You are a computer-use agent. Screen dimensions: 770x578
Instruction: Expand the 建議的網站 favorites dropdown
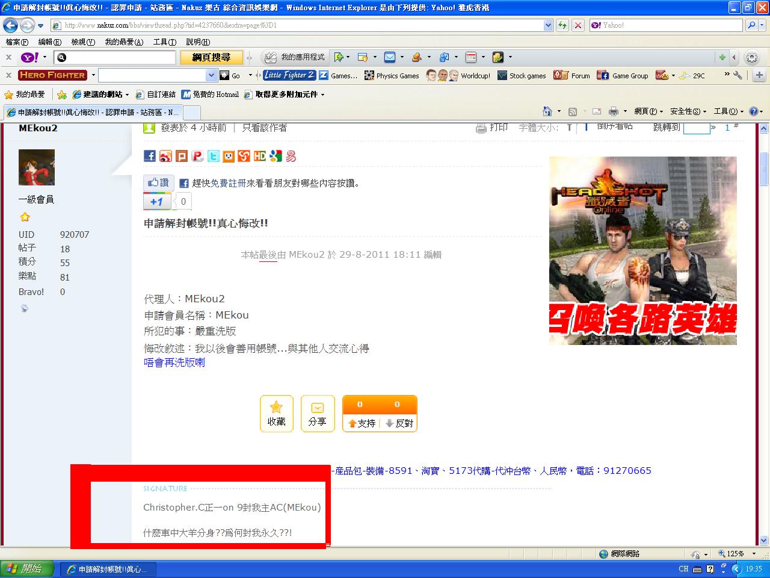pos(127,95)
